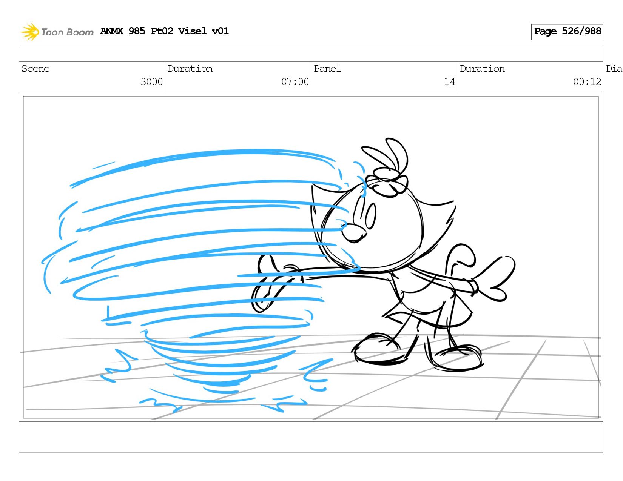Click the empty notes box below the panel
Viewport: 623px width, 481px height.
[x=311, y=438]
